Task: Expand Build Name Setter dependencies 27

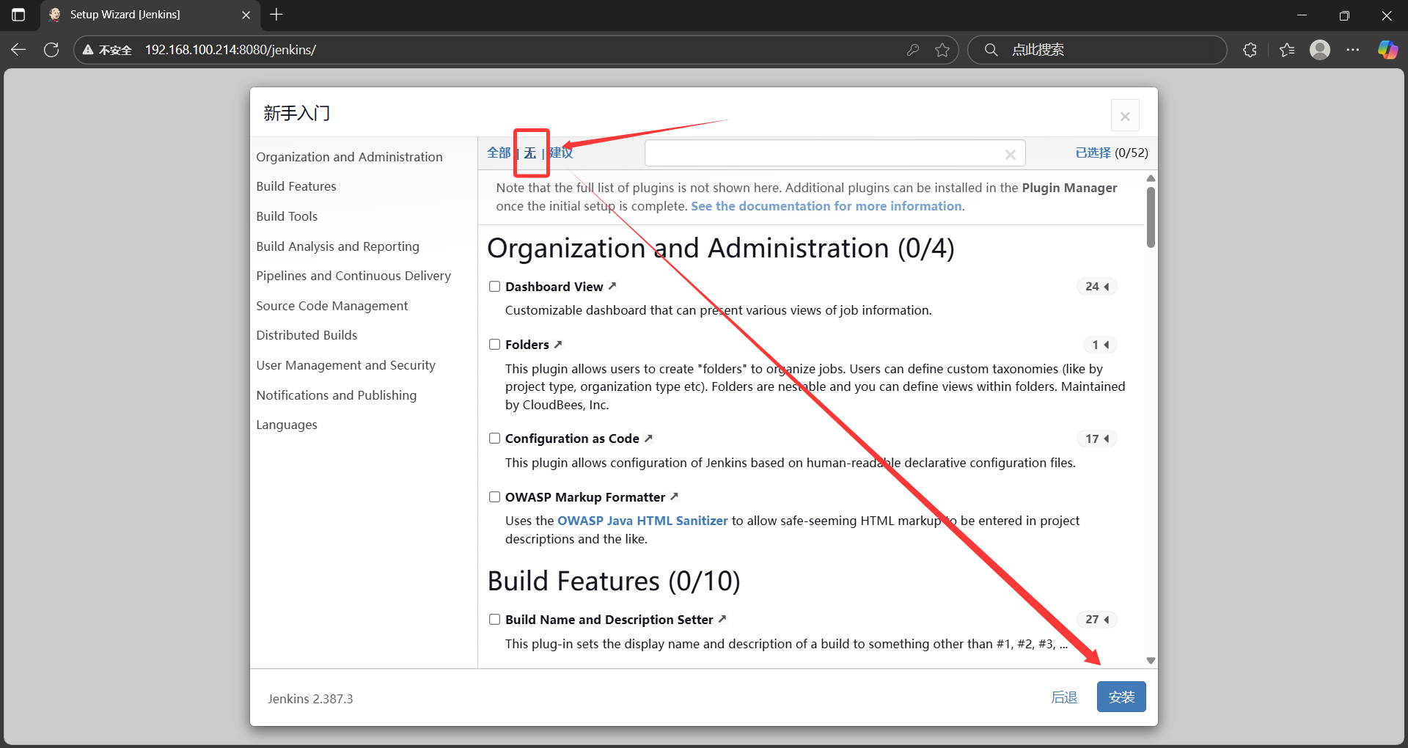Action: [x=1097, y=620]
